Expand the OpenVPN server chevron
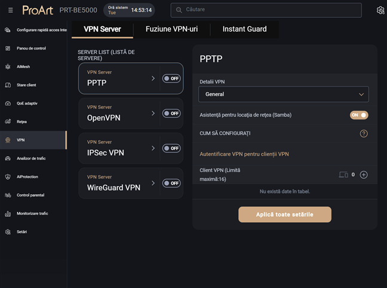Viewport: 387px width, 288px height. point(153,114)
